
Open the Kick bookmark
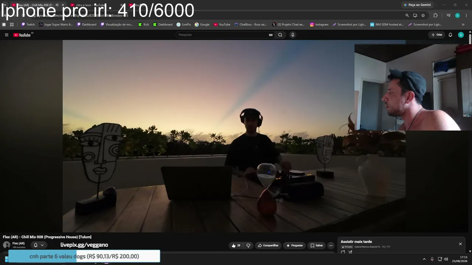[x=143, y=25]
